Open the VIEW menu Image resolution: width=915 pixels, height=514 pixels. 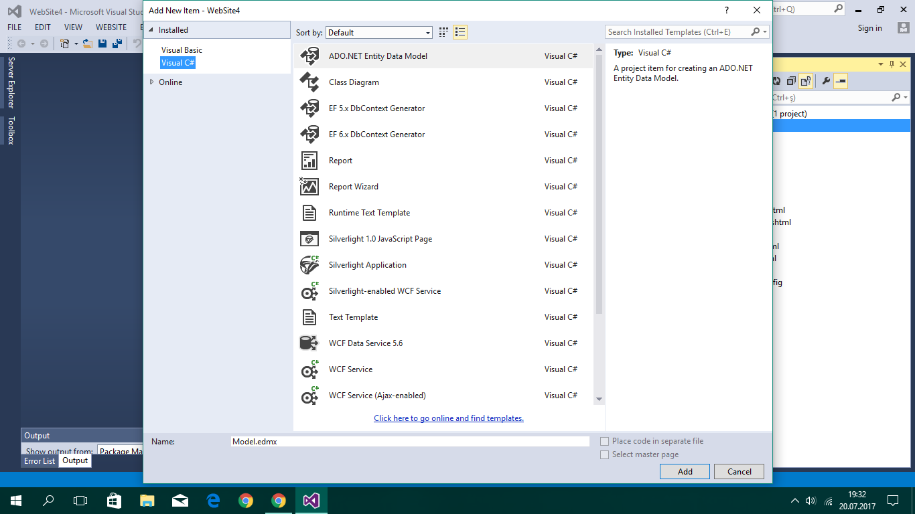tap(73, 27)
